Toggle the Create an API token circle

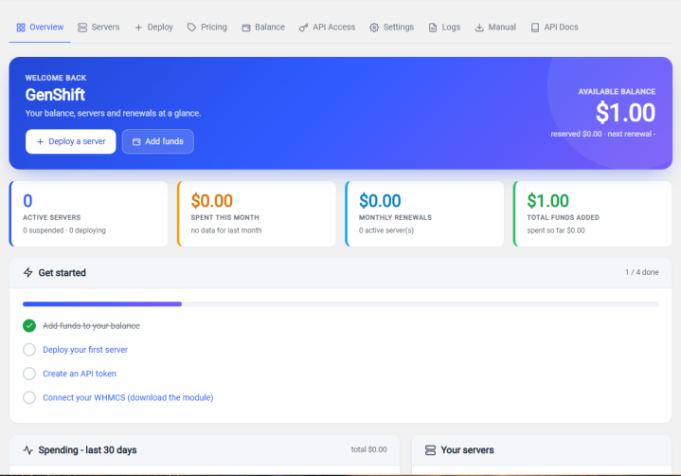[29, 374]
